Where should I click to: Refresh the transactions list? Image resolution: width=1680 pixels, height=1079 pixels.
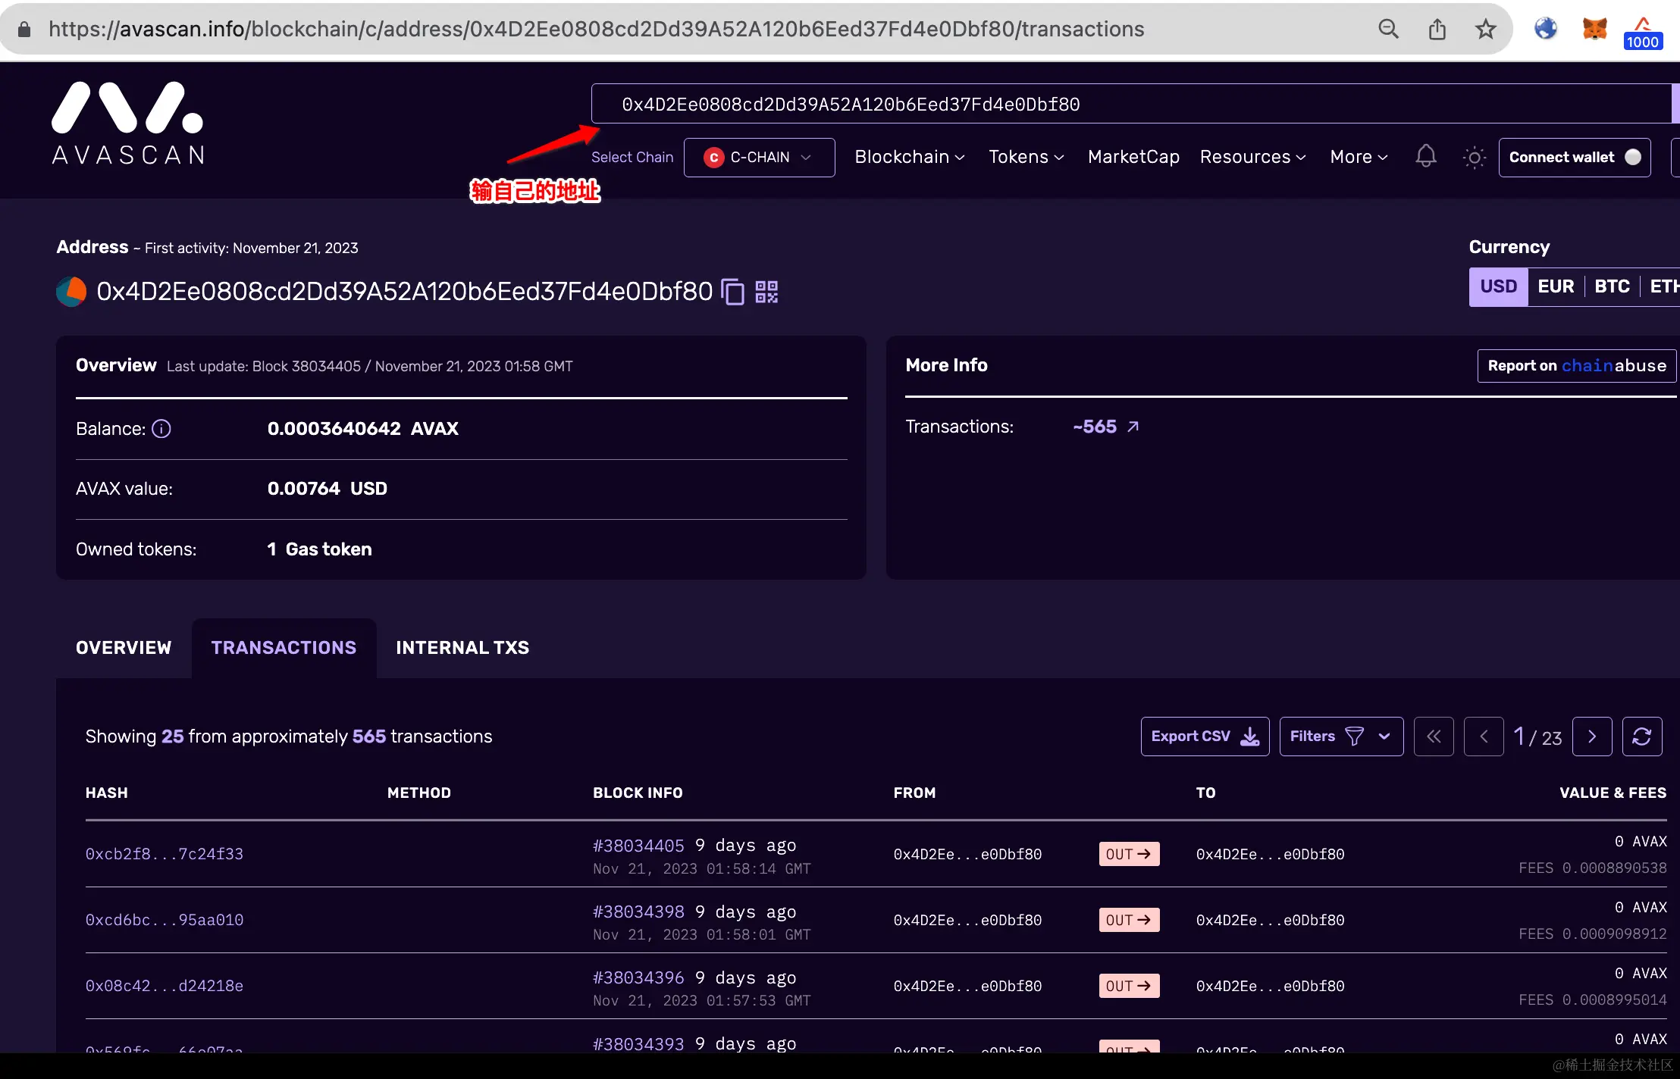pos(1641,737)
